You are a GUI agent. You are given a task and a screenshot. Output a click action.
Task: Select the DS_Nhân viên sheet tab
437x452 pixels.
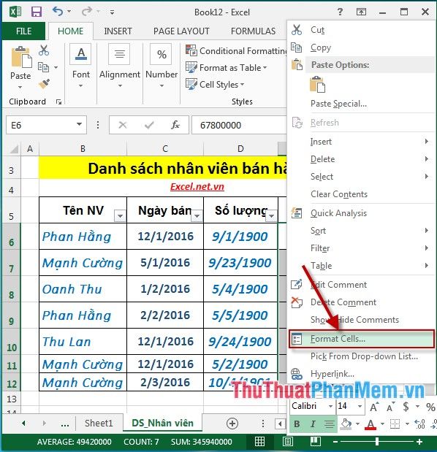[x=162, y=424]
